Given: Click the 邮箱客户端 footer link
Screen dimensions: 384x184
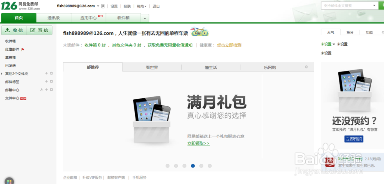Looking at the screenshot, I should point(116,177).
